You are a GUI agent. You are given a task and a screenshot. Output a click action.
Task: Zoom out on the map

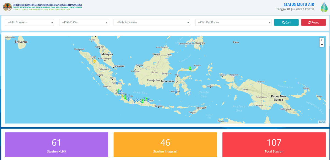tap(321, 45)
